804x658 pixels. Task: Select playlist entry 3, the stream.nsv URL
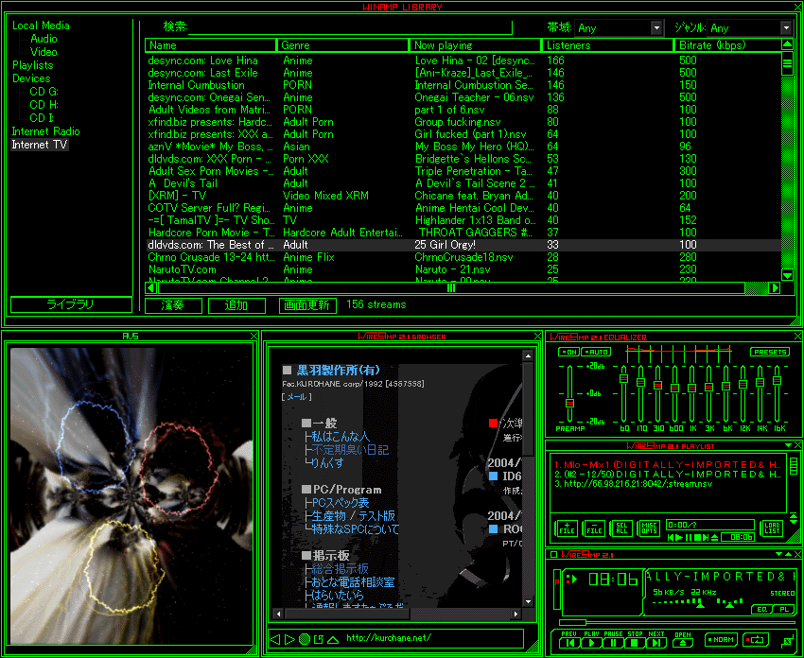pyautogui.click(x=633, y=483)
